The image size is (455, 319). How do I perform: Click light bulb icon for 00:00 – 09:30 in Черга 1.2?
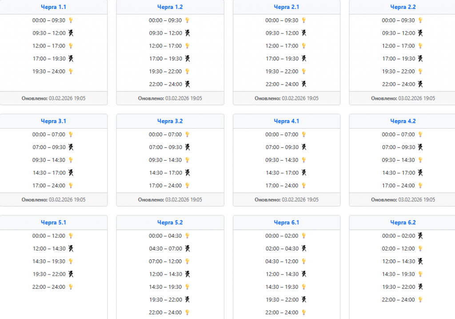click(187, 20)
